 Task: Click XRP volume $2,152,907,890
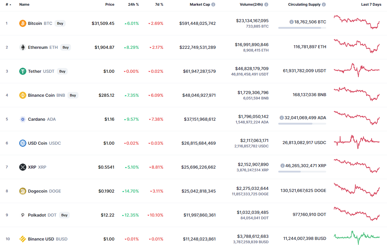tap(253, 164)
